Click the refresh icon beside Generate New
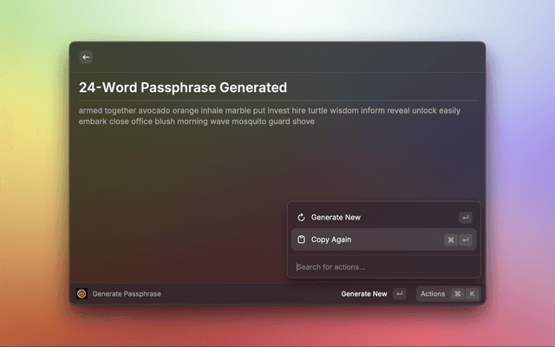Screen dimensions: 555x347 tap(301, 218)
